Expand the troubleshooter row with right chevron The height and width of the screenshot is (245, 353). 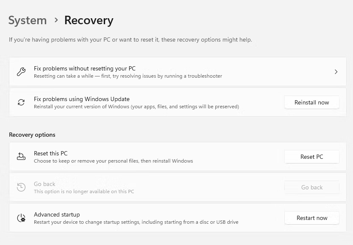pyautogui.click(x=336, y=72)
